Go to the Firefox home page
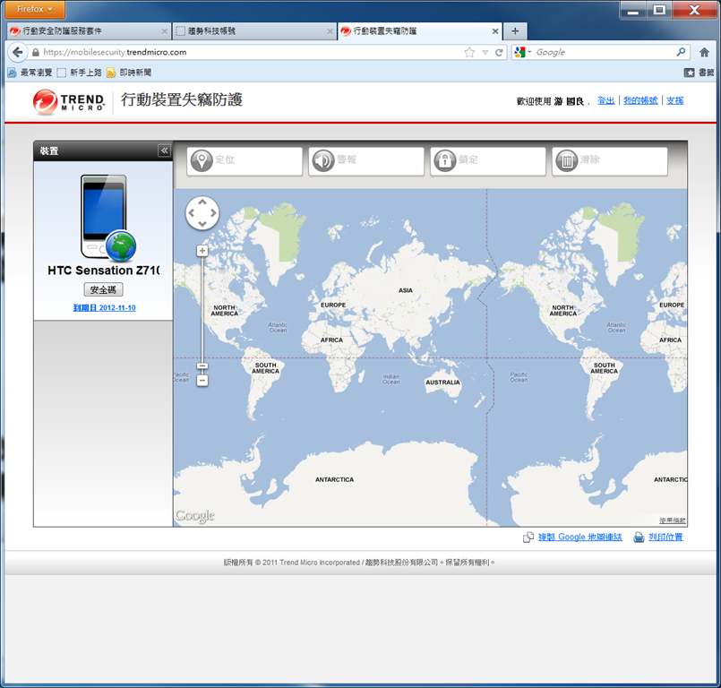 pos(704,53)
